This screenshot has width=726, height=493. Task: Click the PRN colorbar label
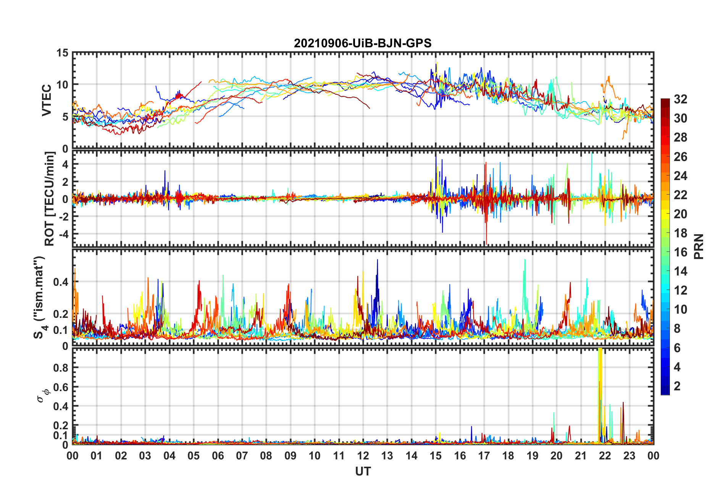point(699,247)
